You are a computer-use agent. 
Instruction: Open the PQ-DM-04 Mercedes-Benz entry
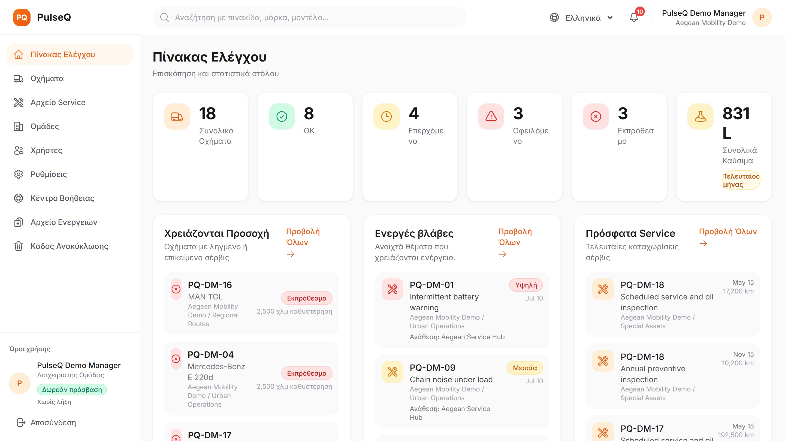(x=251, y=378)
